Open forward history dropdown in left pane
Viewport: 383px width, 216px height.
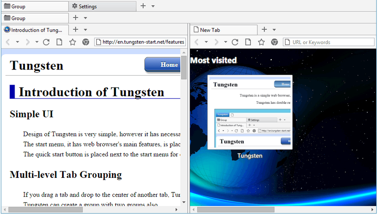coord(37,42)
